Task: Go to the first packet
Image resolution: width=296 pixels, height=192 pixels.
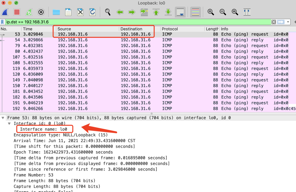Action: 156,12
